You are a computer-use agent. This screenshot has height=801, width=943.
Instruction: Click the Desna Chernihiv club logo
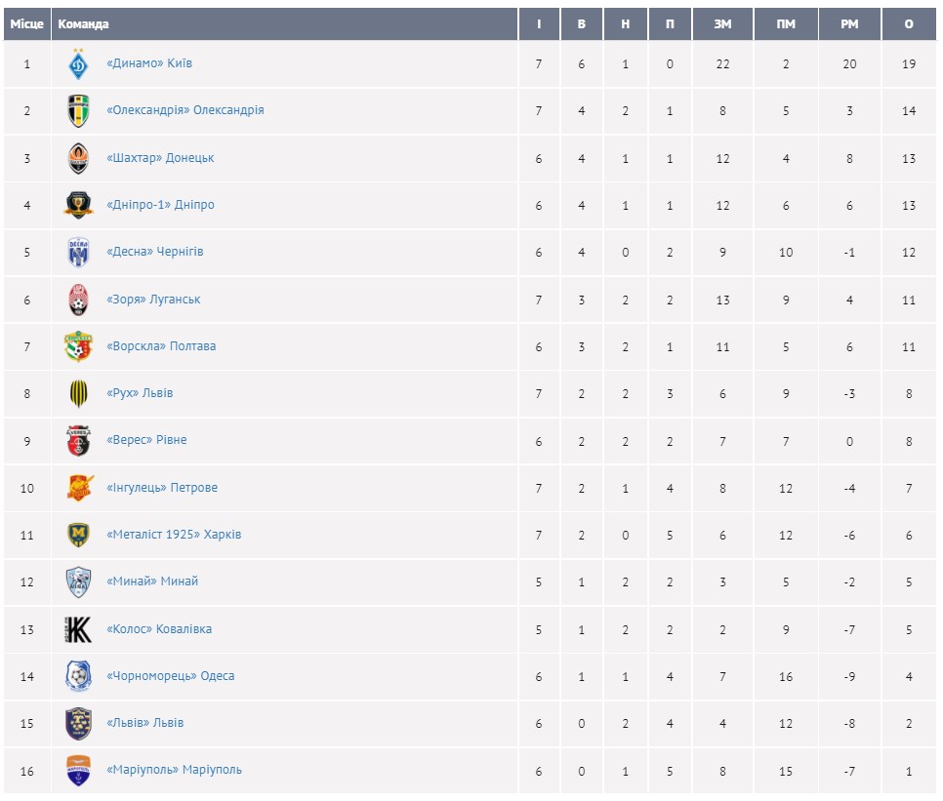tap(78, 253)
